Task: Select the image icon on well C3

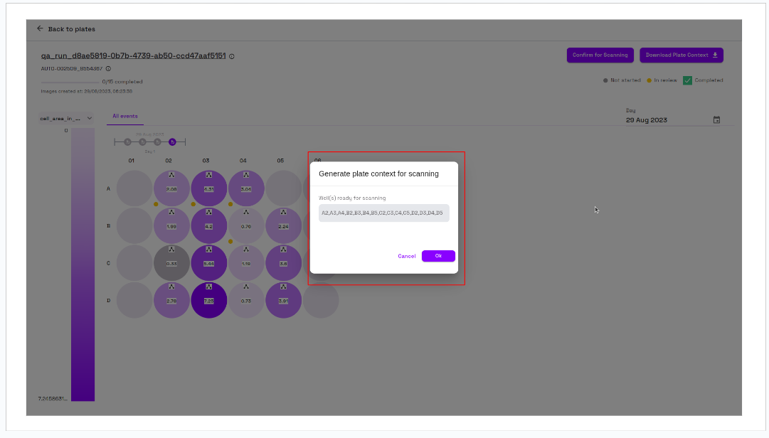Action: (x=208, y=250)
